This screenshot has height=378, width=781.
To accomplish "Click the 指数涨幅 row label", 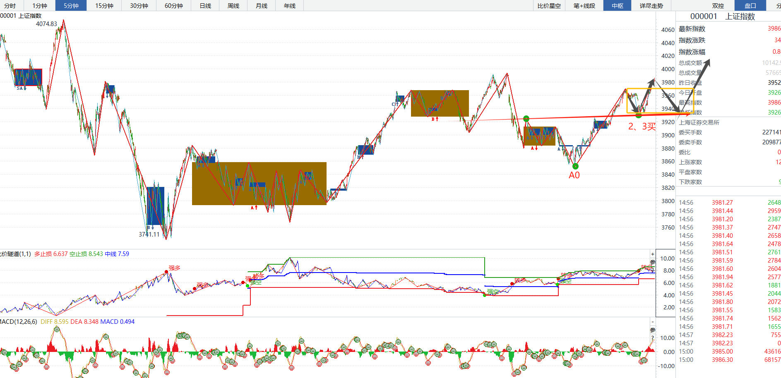I will tap(692, 52).
